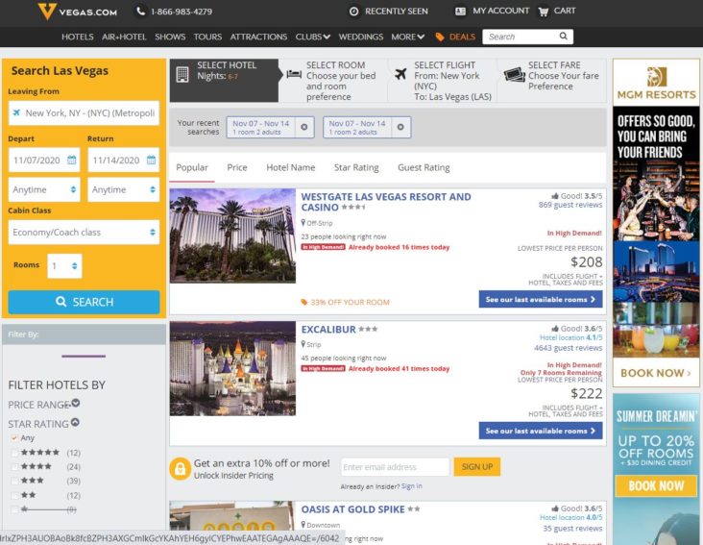Open Recently Seen clock icon
Image resolution: width=703 pixels, height=545 pixels.
click(353, 12)
